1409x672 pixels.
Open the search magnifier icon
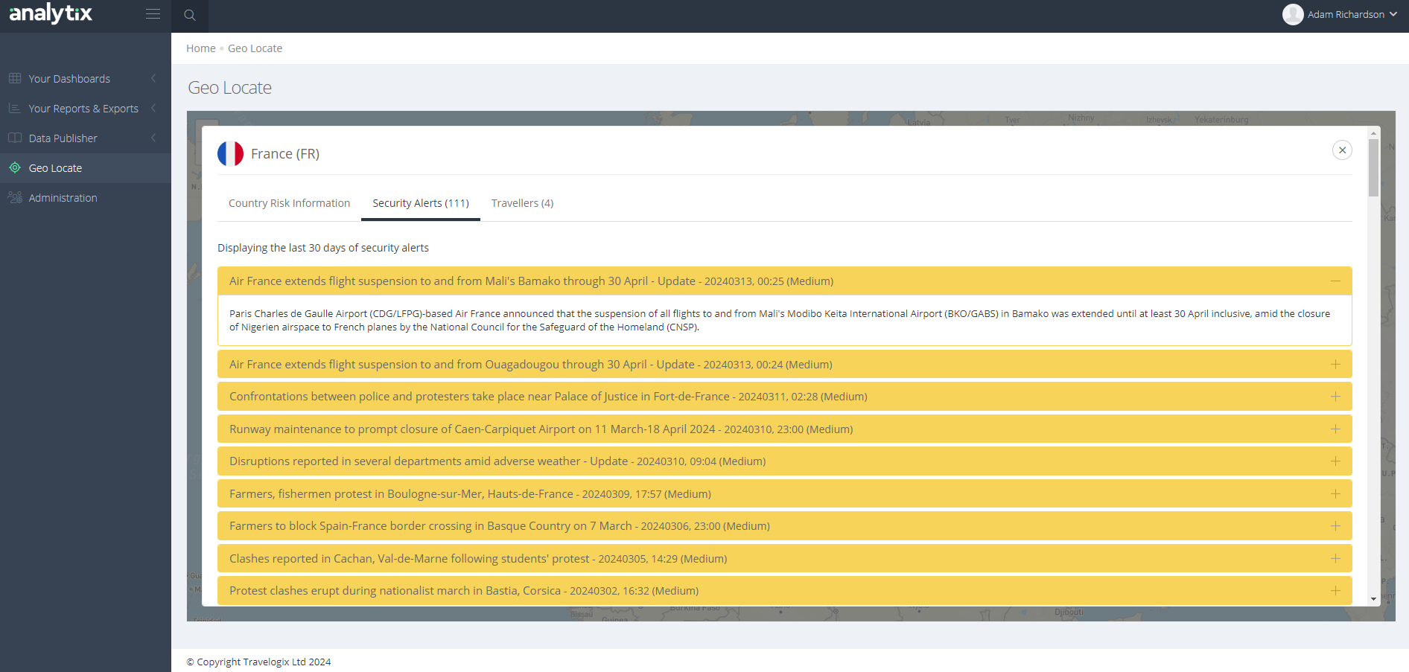click(x=190, y=15)
